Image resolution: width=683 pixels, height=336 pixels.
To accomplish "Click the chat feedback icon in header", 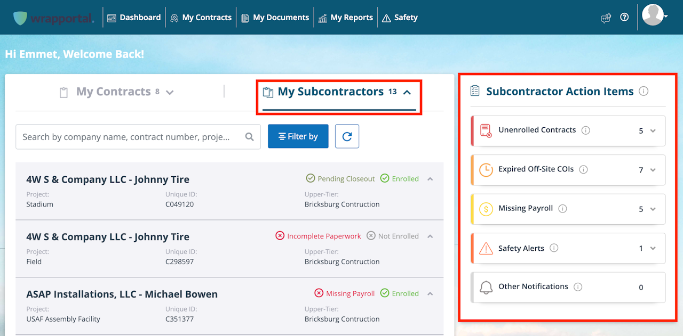I will [606, 18].
